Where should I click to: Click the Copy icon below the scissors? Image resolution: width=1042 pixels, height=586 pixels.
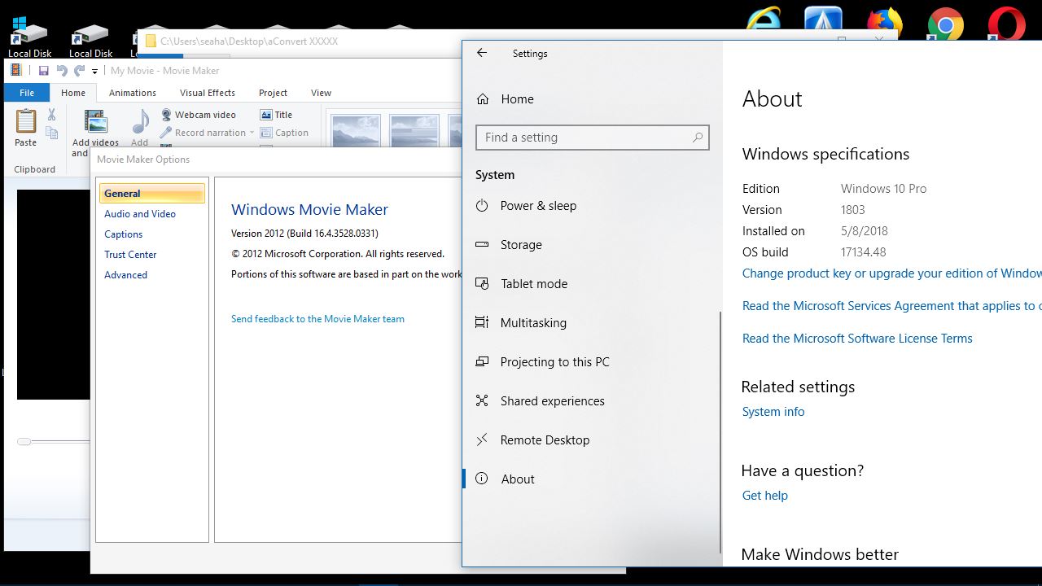coord(51,133)
